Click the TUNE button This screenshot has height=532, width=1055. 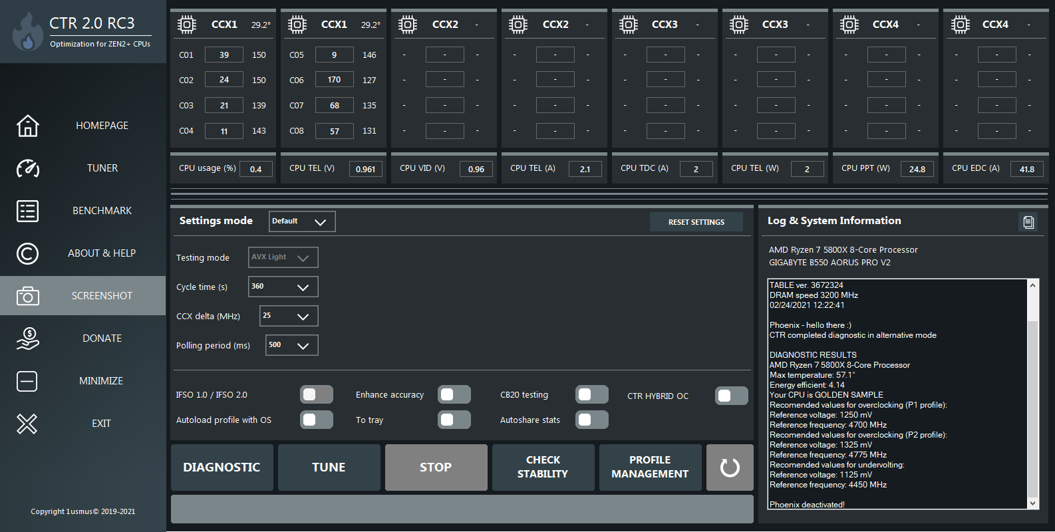329,467
